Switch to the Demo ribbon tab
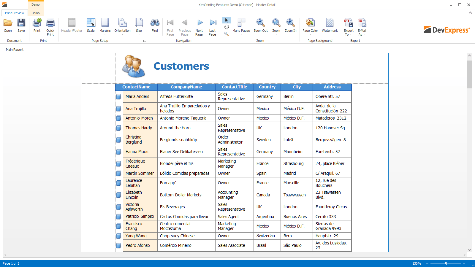This screenshot has height=267, width=475. (36, 13)
